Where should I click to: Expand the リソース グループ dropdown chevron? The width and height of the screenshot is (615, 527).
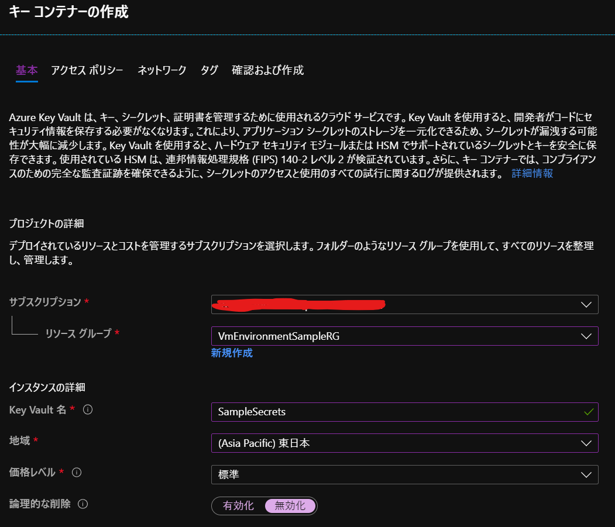[586, 336]
